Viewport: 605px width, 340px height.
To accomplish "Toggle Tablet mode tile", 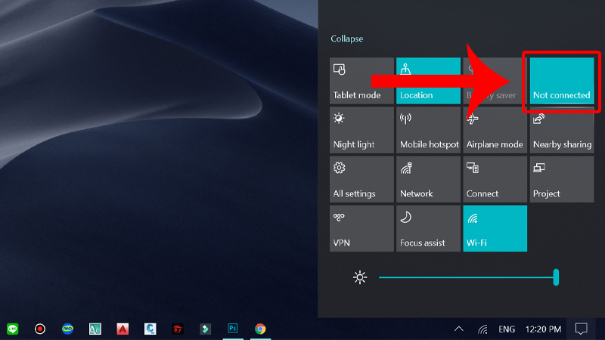I will 362,81.
